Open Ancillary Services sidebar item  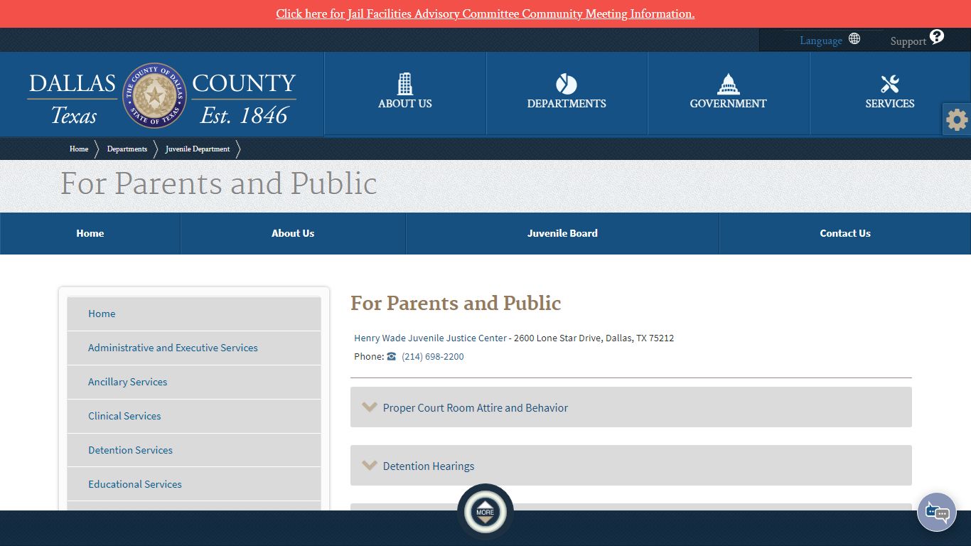(x=194, y=382)
